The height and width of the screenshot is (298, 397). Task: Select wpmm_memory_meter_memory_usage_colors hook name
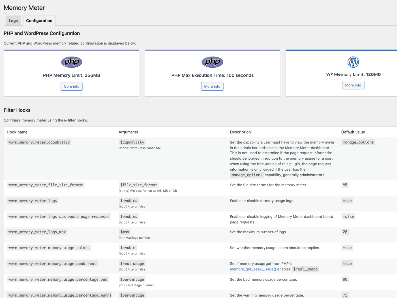click(x=49, y=248)
